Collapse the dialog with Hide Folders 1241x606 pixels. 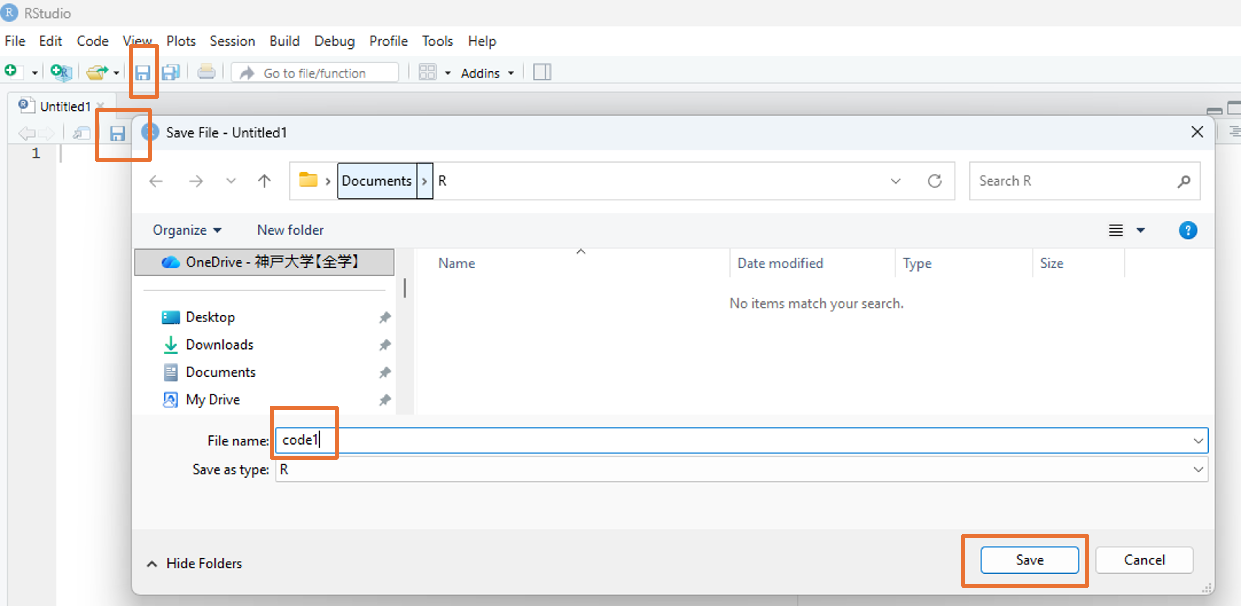[x=195, y=563]
